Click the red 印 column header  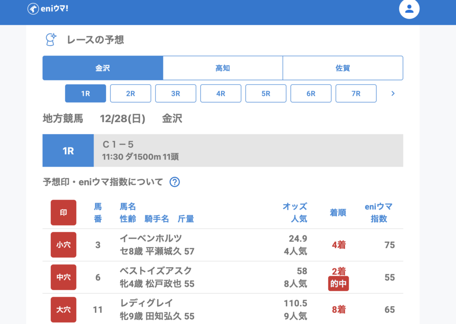(63, 212)
